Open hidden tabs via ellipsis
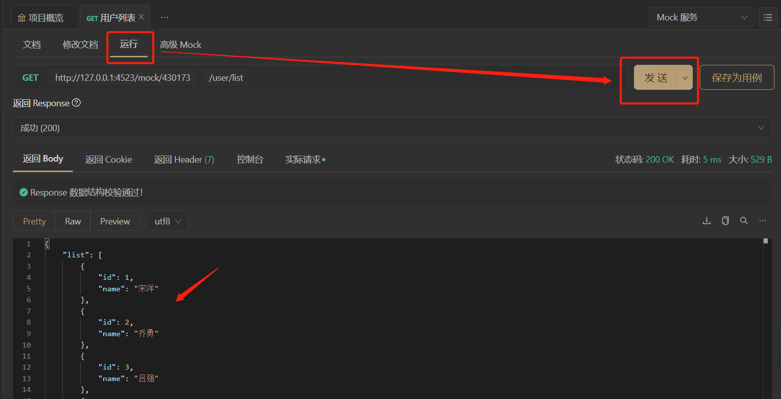This screenshot has width=781, height=399. click(164, 16)
